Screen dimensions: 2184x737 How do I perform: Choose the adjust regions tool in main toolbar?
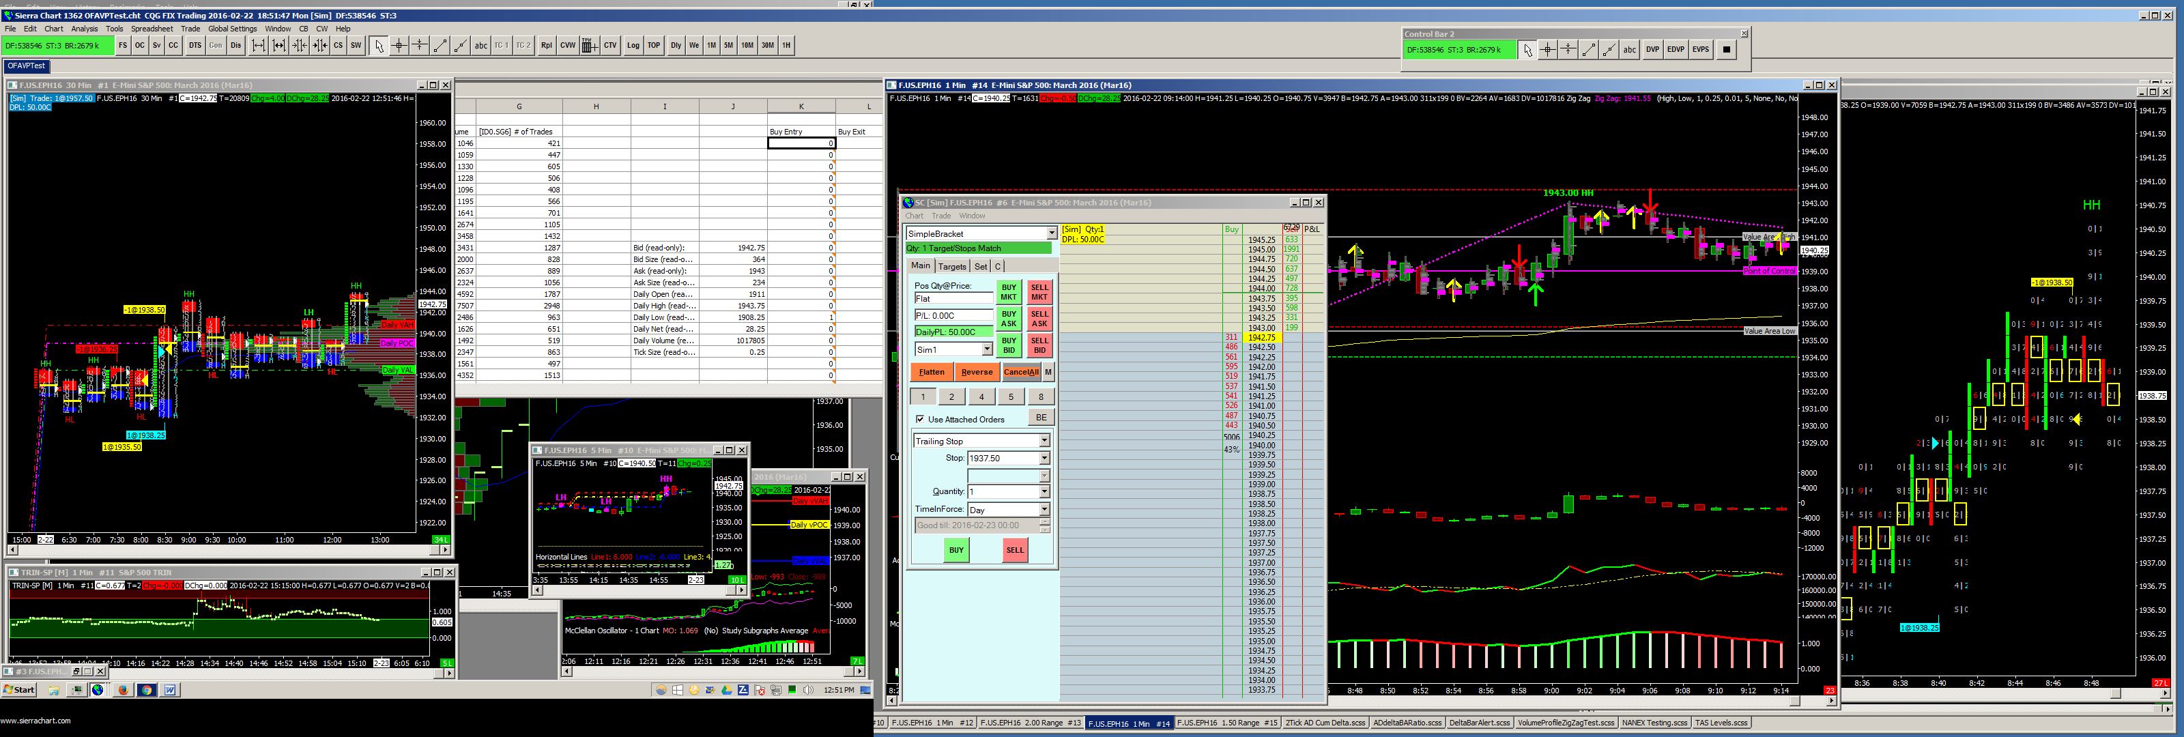click(x=420, y=46)
